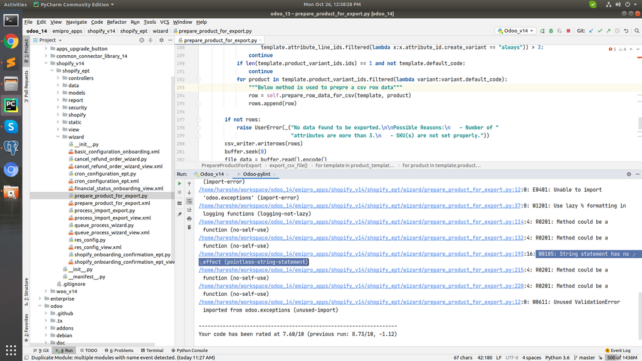Open the Terminal tool window
Screen dimensions: 642x361
pos(151,350)
